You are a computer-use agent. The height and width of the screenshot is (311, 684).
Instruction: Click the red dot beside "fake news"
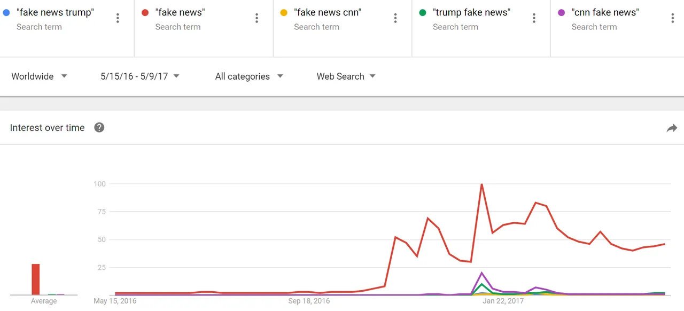(x=145, y=12)
